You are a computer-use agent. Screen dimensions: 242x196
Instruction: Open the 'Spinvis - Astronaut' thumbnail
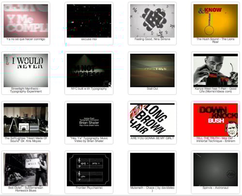(x=215, y=169)
